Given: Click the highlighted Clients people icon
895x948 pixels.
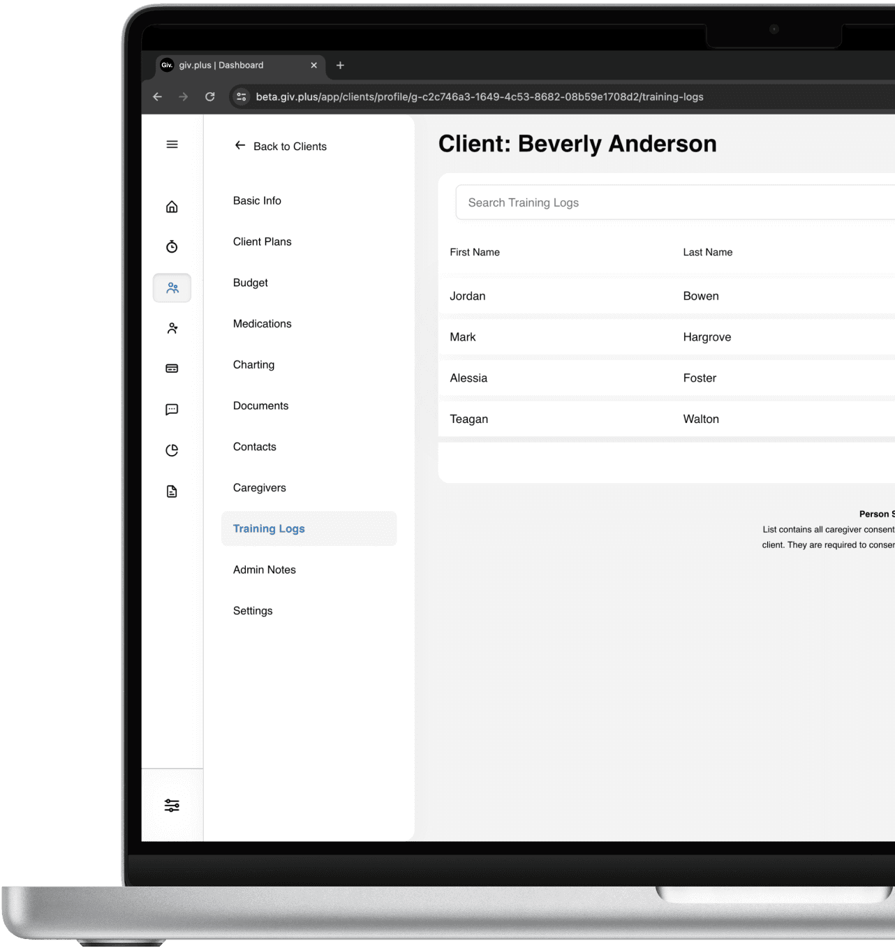Looking at the screenshot, I should [x=172, y=287].
